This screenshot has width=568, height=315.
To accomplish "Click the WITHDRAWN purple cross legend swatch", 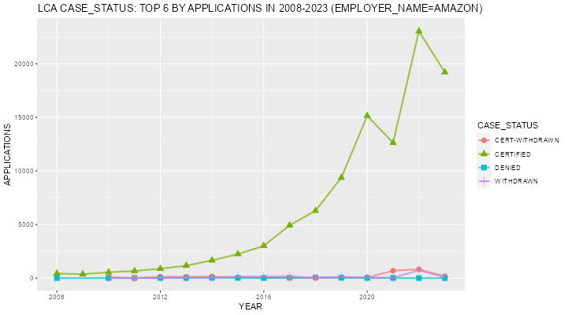I will tap(484, 181).
